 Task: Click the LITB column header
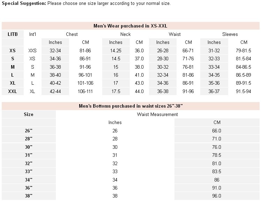click(13, 34)
